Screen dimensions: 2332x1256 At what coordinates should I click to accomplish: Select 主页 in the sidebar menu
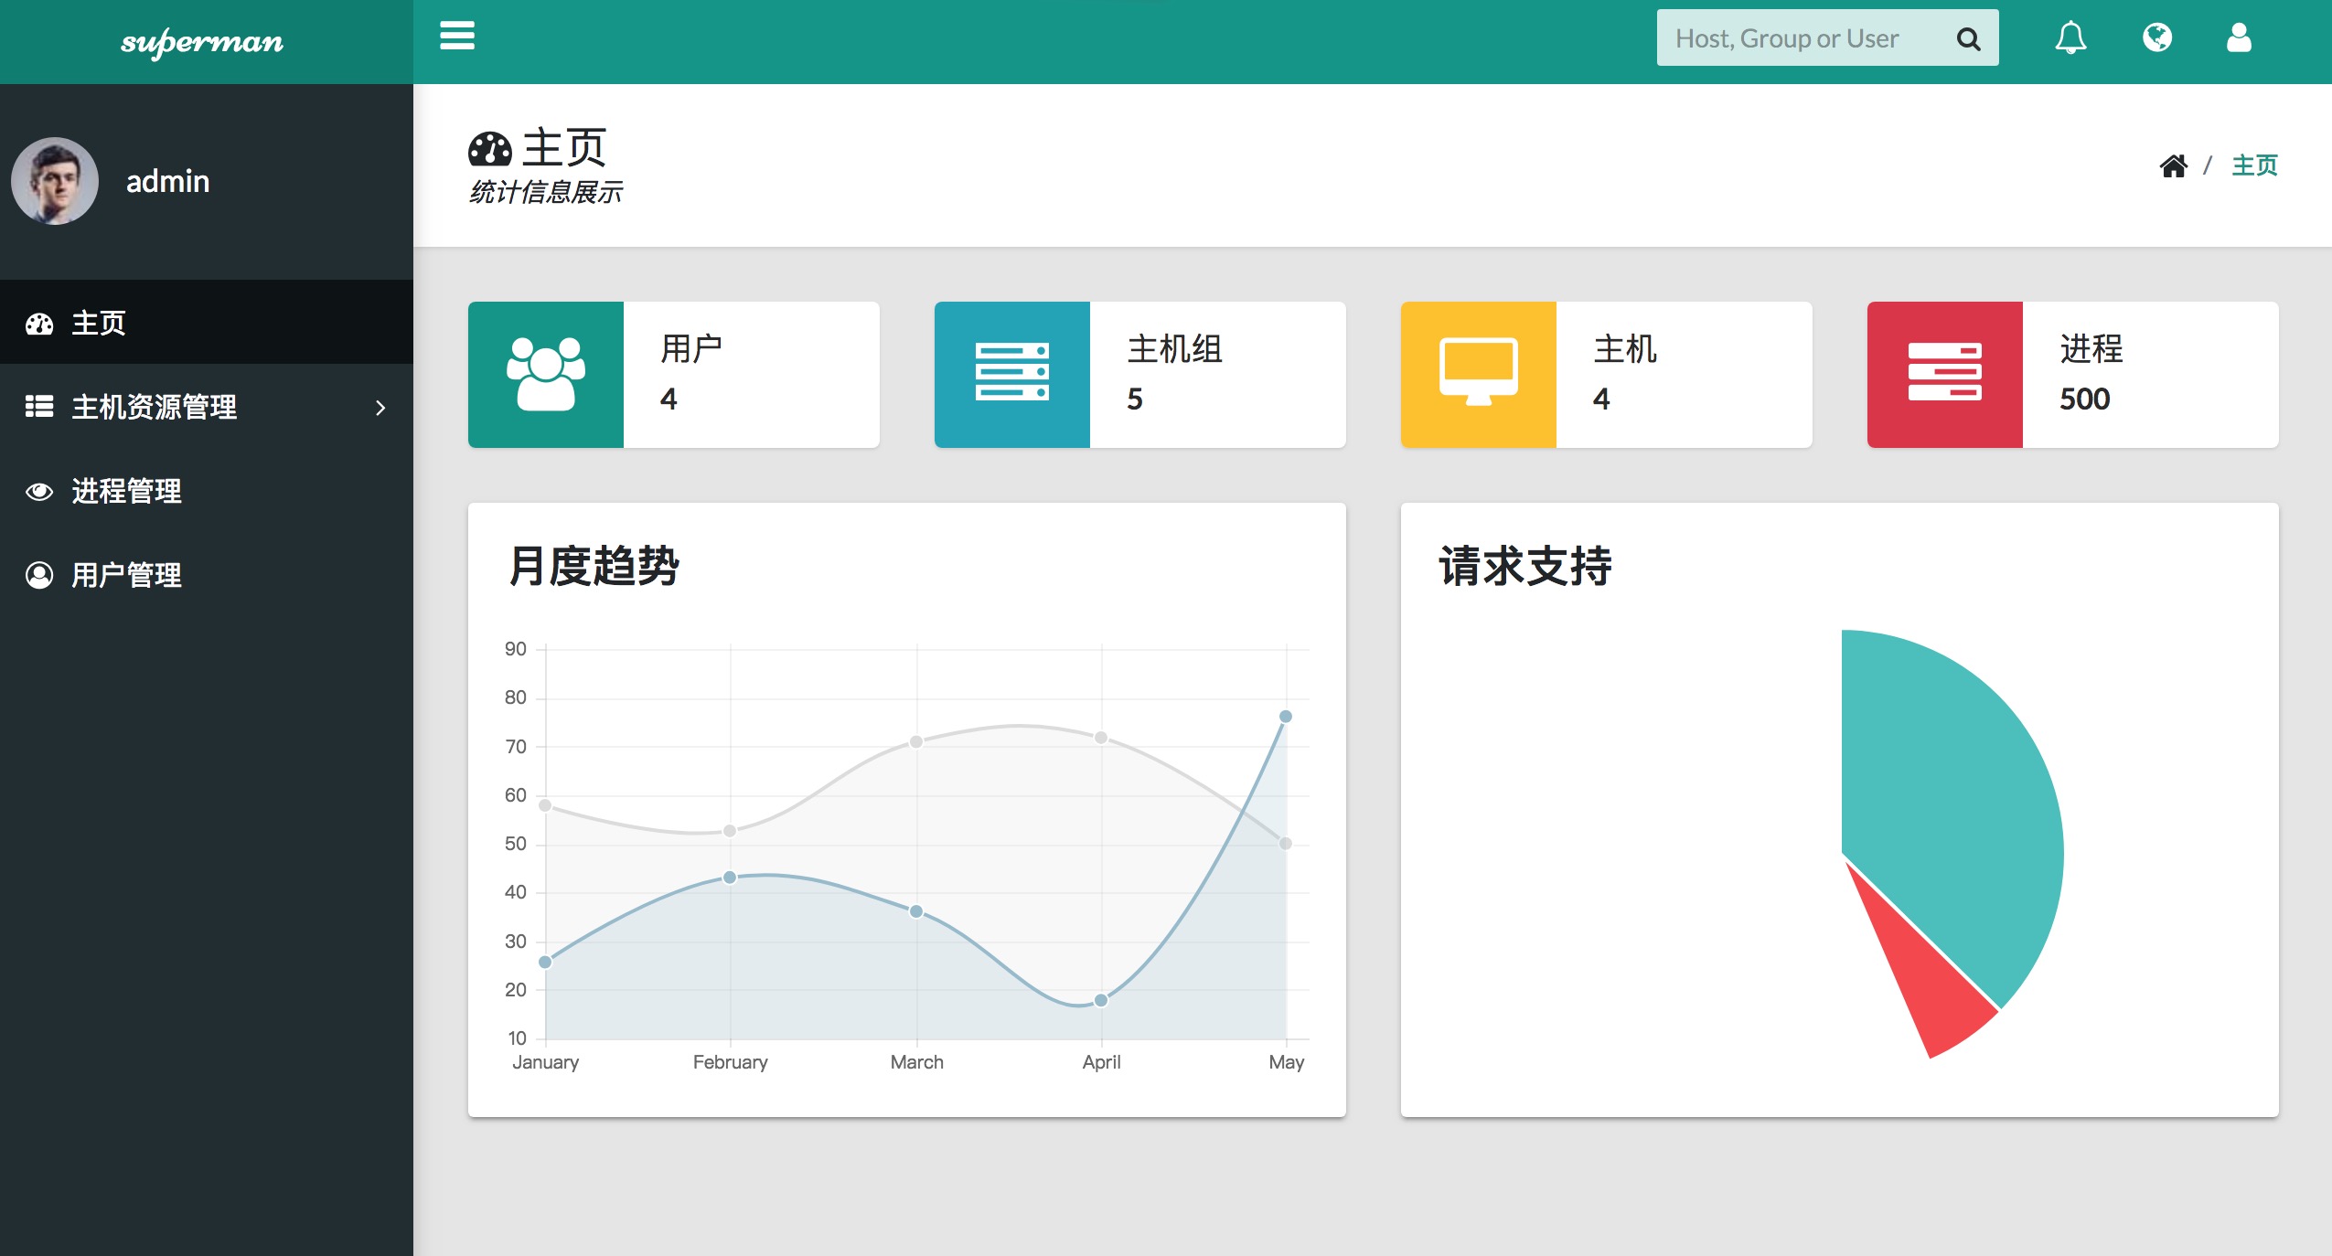[99, 323]
